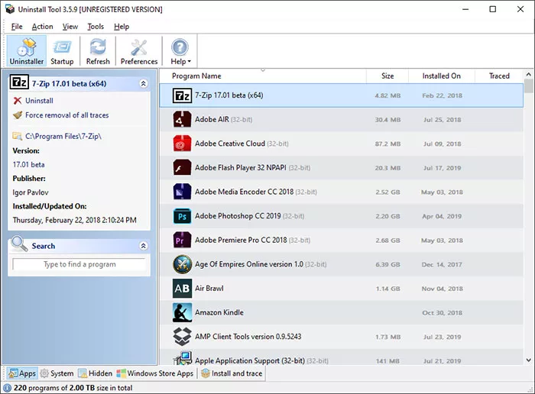Click Force removal of all traces
The width and height of the screenshot is (535, 394).
67,115
